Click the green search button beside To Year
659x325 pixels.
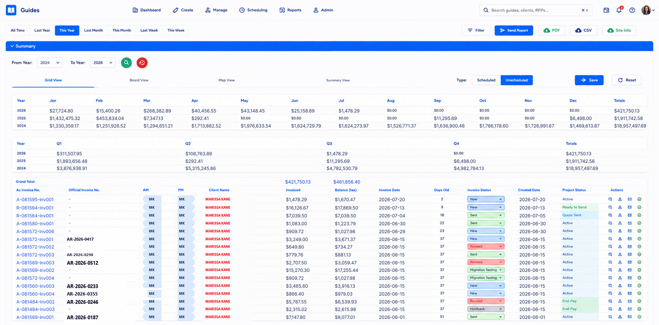pyautogui.click(x=126, y=63)
